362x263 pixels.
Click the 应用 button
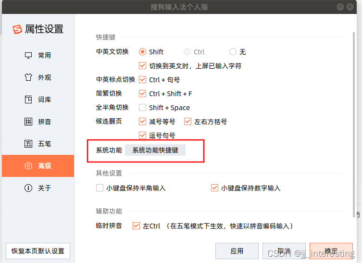pyautogui.click(x=237, y=251)
